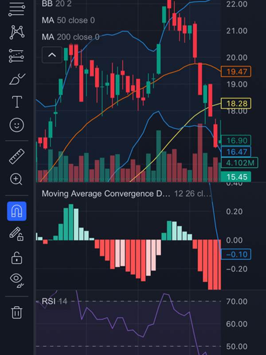
Task: Open the XABCD pattern tool
Action: (x=17, y=32)
